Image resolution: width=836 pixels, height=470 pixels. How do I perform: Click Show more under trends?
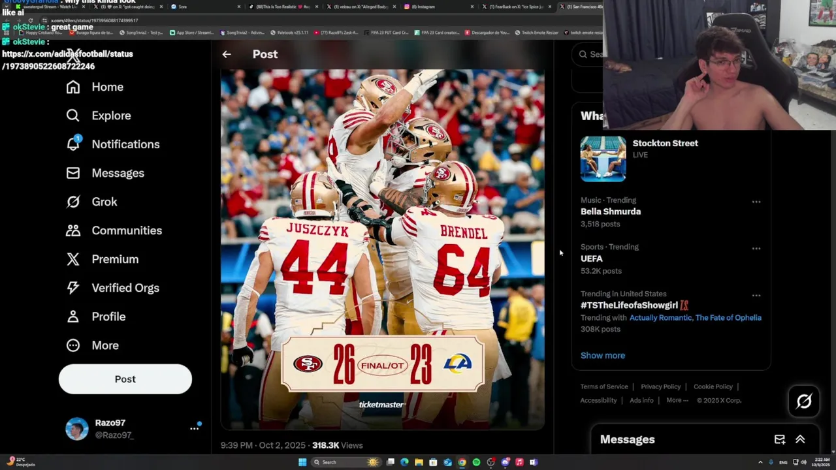click(603, 356)
